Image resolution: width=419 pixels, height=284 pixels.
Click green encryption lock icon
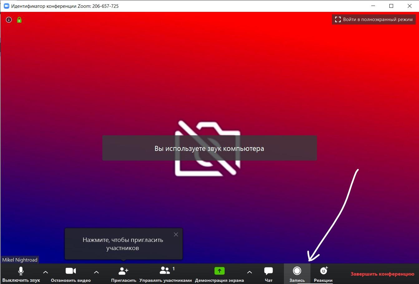(x=19, y=20)
